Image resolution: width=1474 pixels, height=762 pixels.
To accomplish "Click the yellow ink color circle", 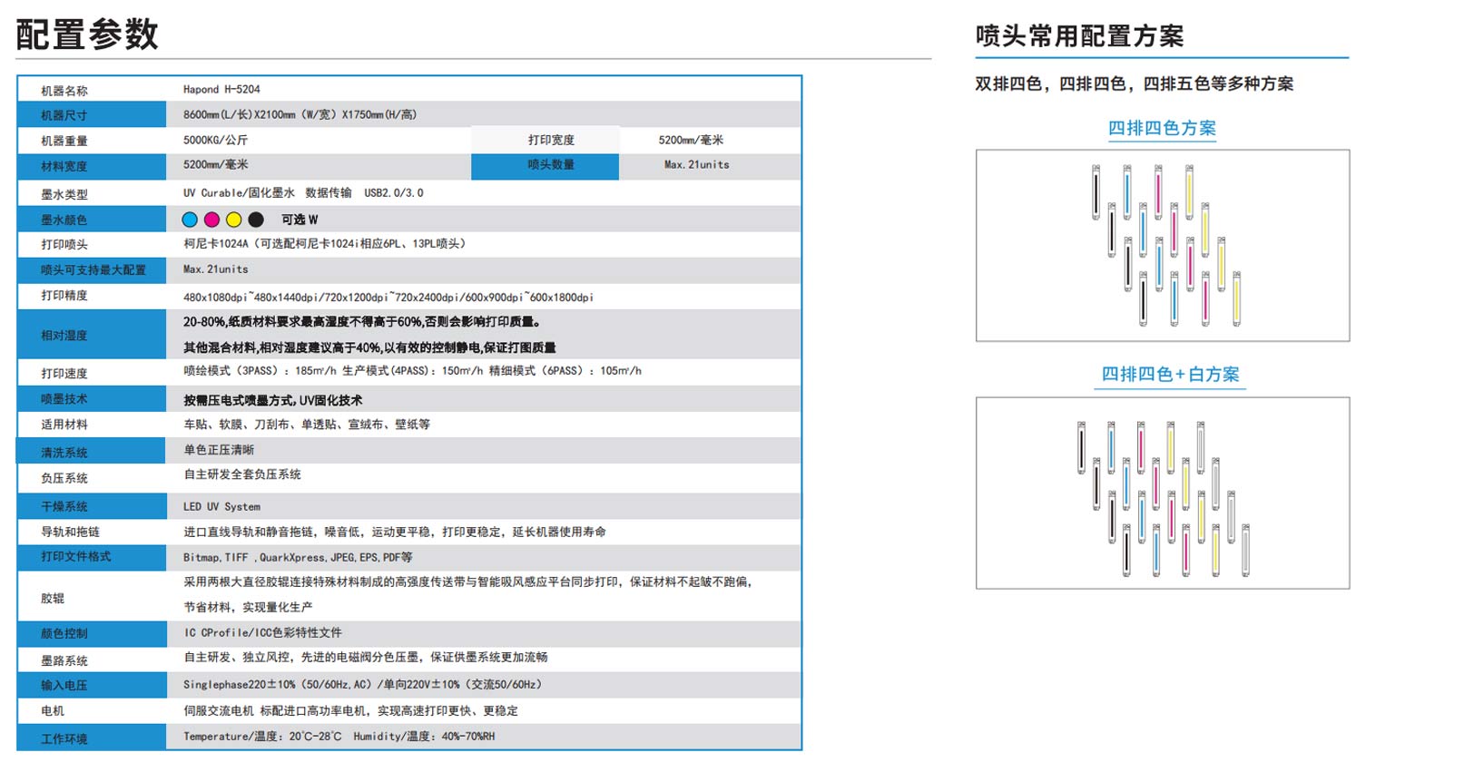I will 233,220.
